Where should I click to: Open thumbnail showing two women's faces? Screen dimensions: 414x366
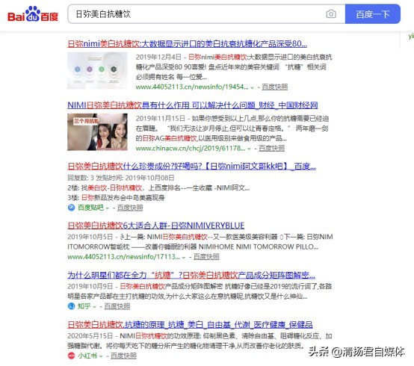coord(97,132)
